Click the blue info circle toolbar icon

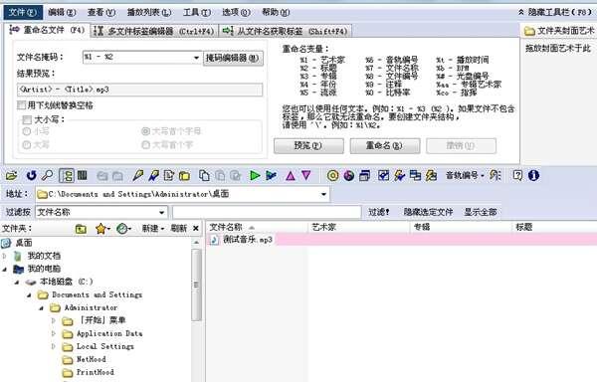coord(533,175)
